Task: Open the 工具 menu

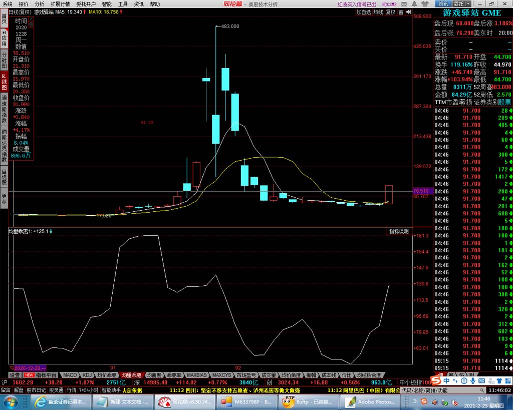Action: point(123,4)
